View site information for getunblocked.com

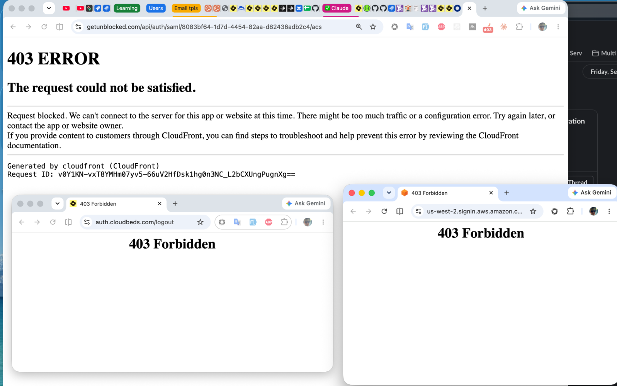click(78, 27)
